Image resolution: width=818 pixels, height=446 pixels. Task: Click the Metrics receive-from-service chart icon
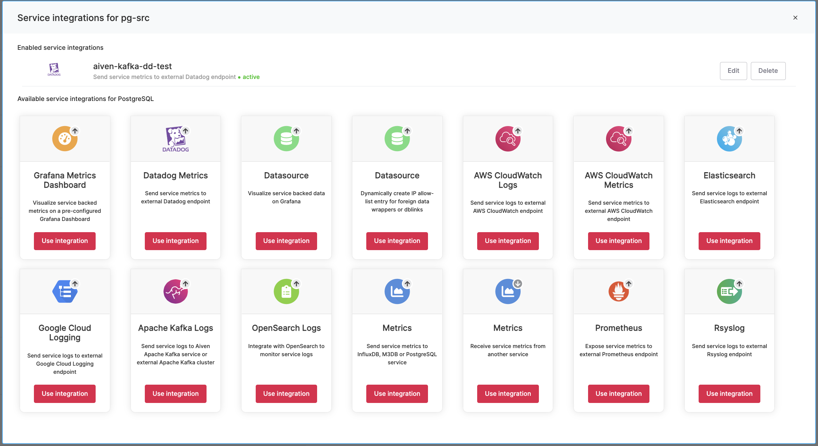(x=508, y=291)
